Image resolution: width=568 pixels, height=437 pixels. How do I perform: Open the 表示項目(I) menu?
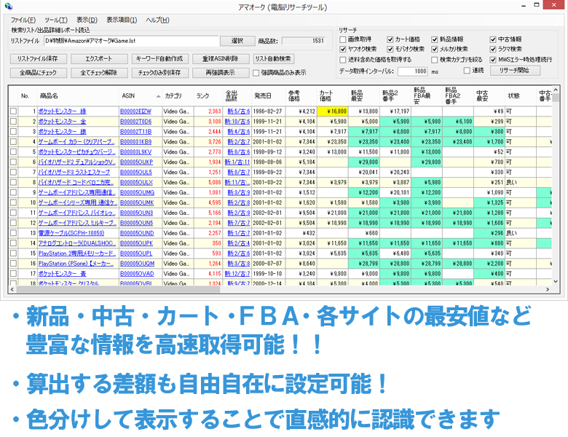click(122, 20)
